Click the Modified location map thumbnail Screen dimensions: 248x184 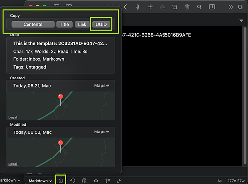click(61, 152)
